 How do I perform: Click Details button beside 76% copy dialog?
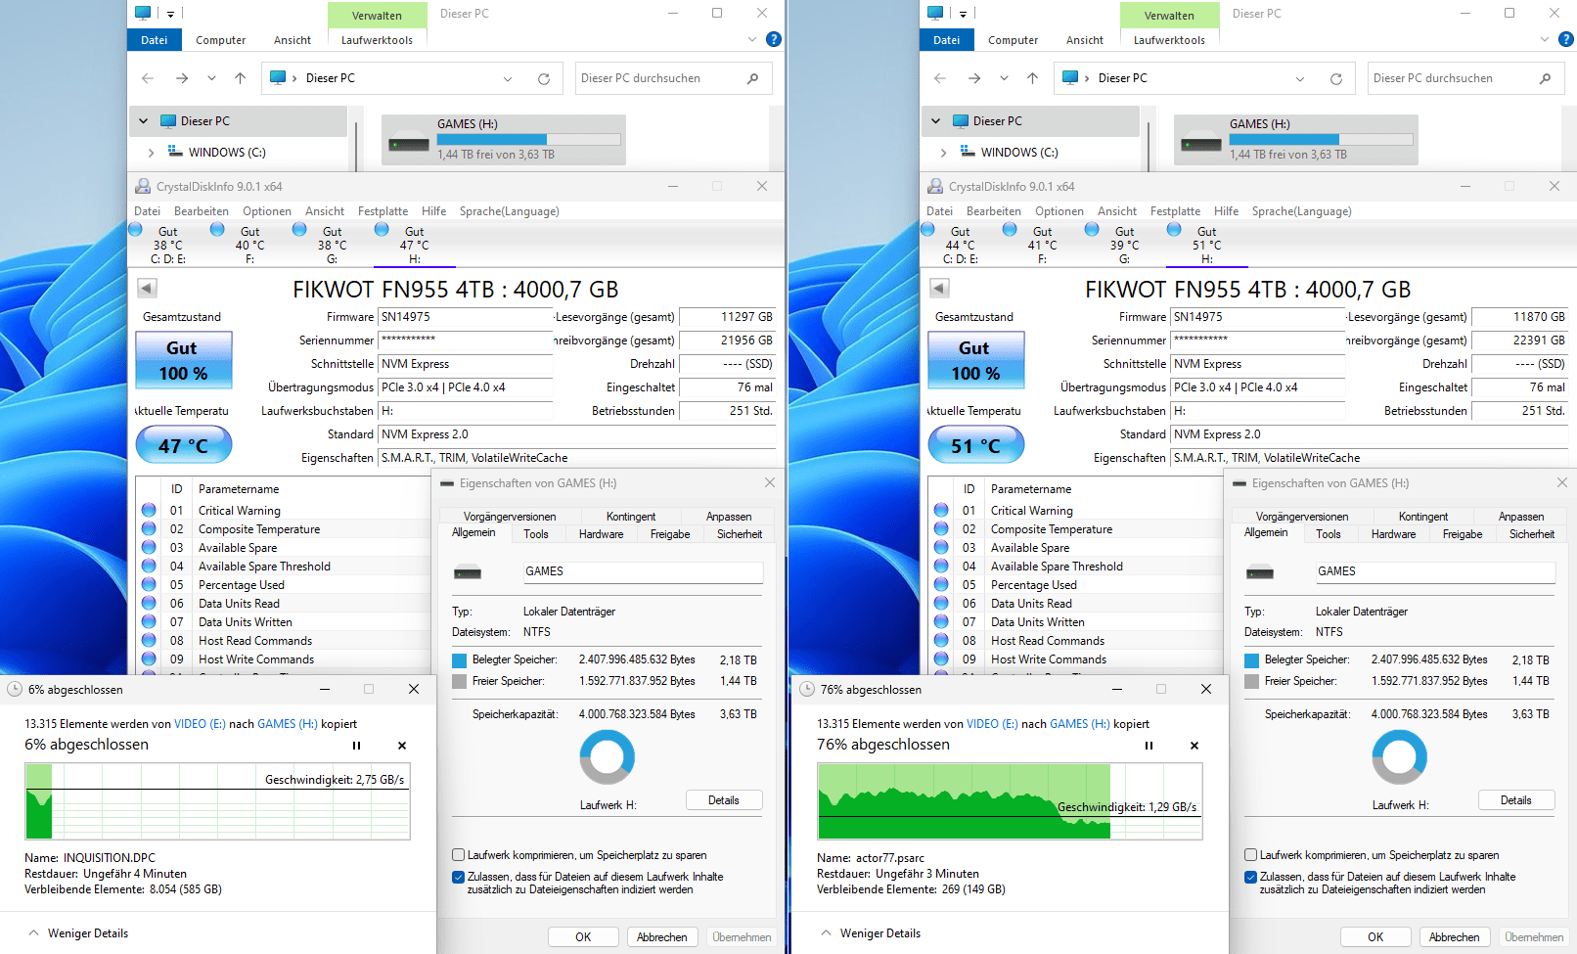1516,800
